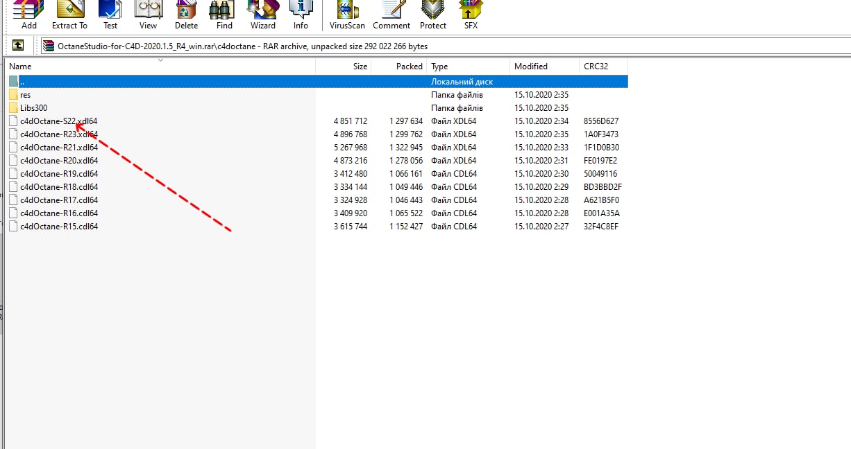The image size is (851, 449).
Task: Click CRC32 value E001A35A
Action: (x=601, y=213)
